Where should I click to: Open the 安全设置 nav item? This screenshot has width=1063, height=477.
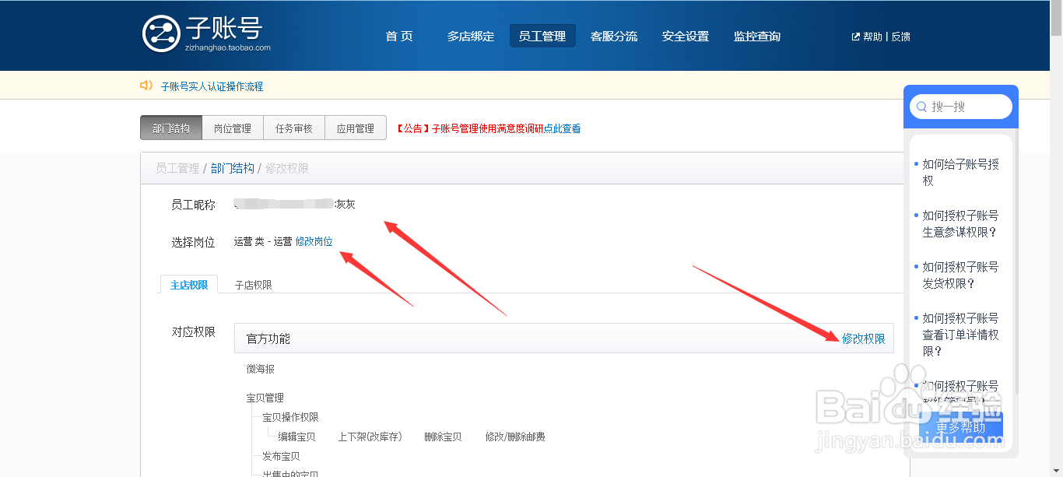click(686, 37)
